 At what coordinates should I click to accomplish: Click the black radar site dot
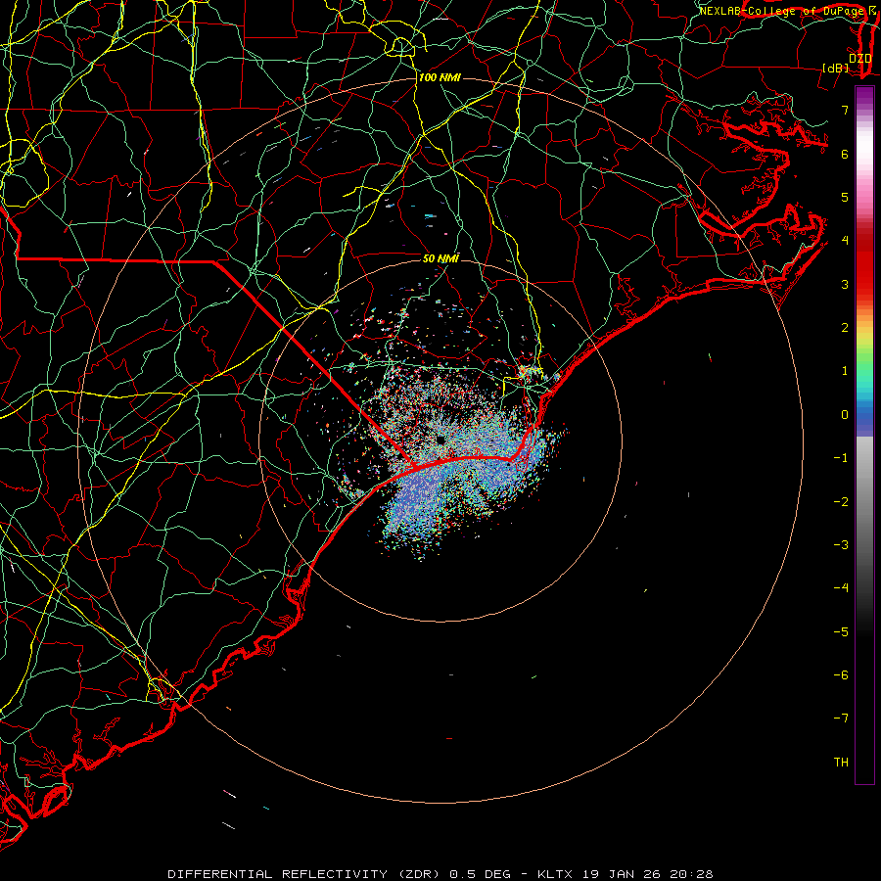440,440
